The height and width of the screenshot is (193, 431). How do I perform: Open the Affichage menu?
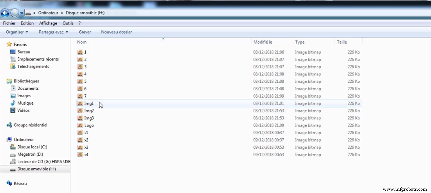(48, 23)
